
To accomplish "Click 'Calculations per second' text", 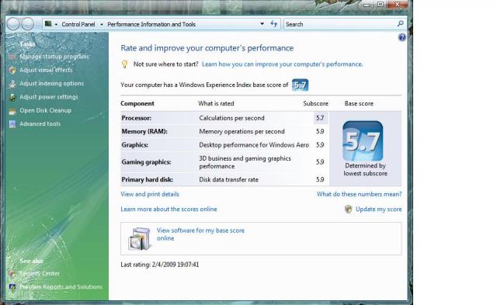I will (231, 118).
